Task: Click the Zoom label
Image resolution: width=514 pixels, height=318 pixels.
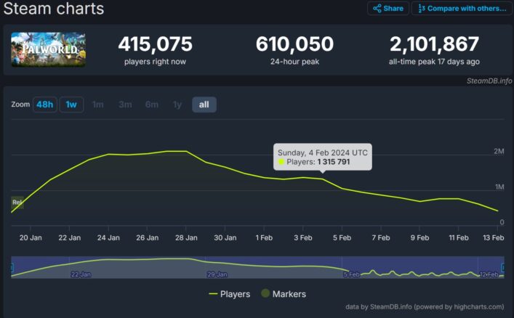Action: tap(20, 105)
